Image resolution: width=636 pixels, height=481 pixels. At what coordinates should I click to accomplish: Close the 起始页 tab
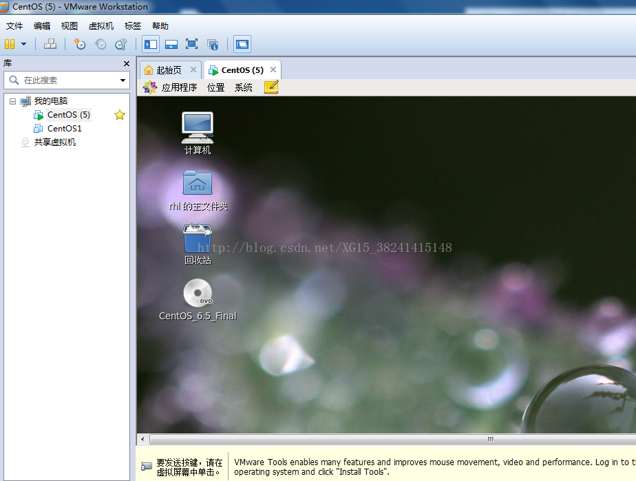193,70
